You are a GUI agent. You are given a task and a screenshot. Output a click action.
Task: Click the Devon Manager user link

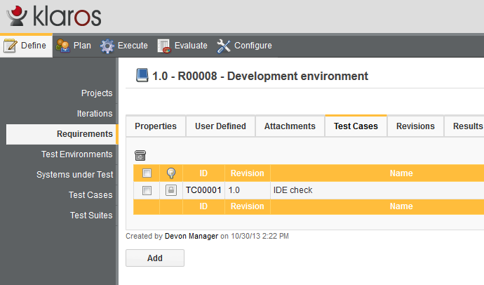click(191, 237)
